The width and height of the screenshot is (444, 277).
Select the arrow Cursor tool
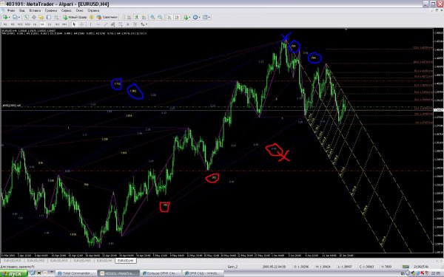click(x=74, y=24)
